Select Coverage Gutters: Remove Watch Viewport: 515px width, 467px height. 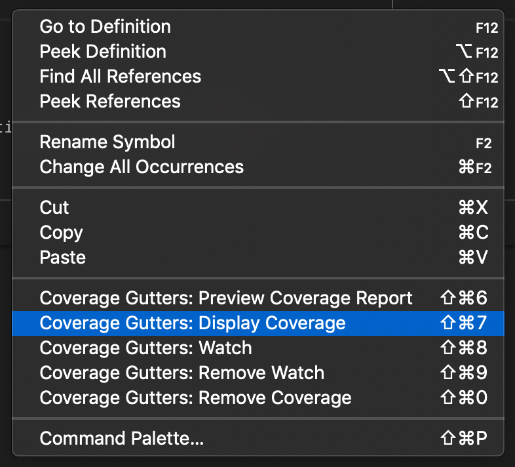(182, 373)
